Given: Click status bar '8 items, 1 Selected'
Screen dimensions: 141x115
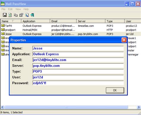Looking at the screenshot, I should 12,112.
